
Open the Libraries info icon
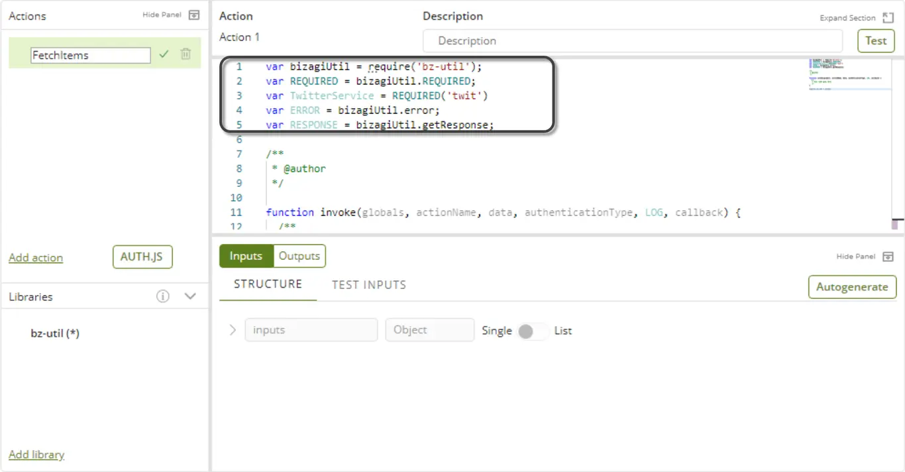[163, 296]
